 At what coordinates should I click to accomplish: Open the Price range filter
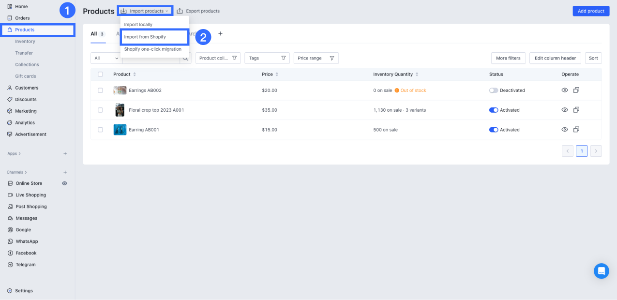tap(316, 58)
